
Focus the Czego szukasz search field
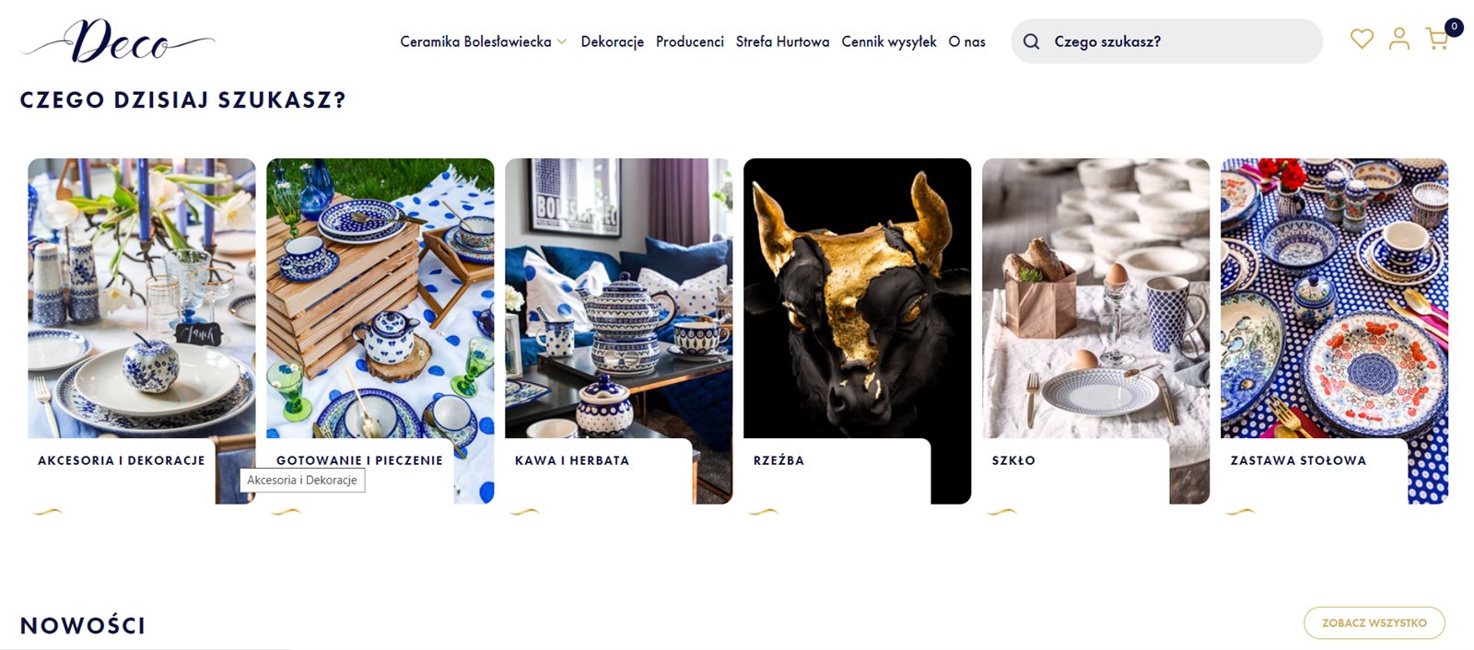[1166, 41]
